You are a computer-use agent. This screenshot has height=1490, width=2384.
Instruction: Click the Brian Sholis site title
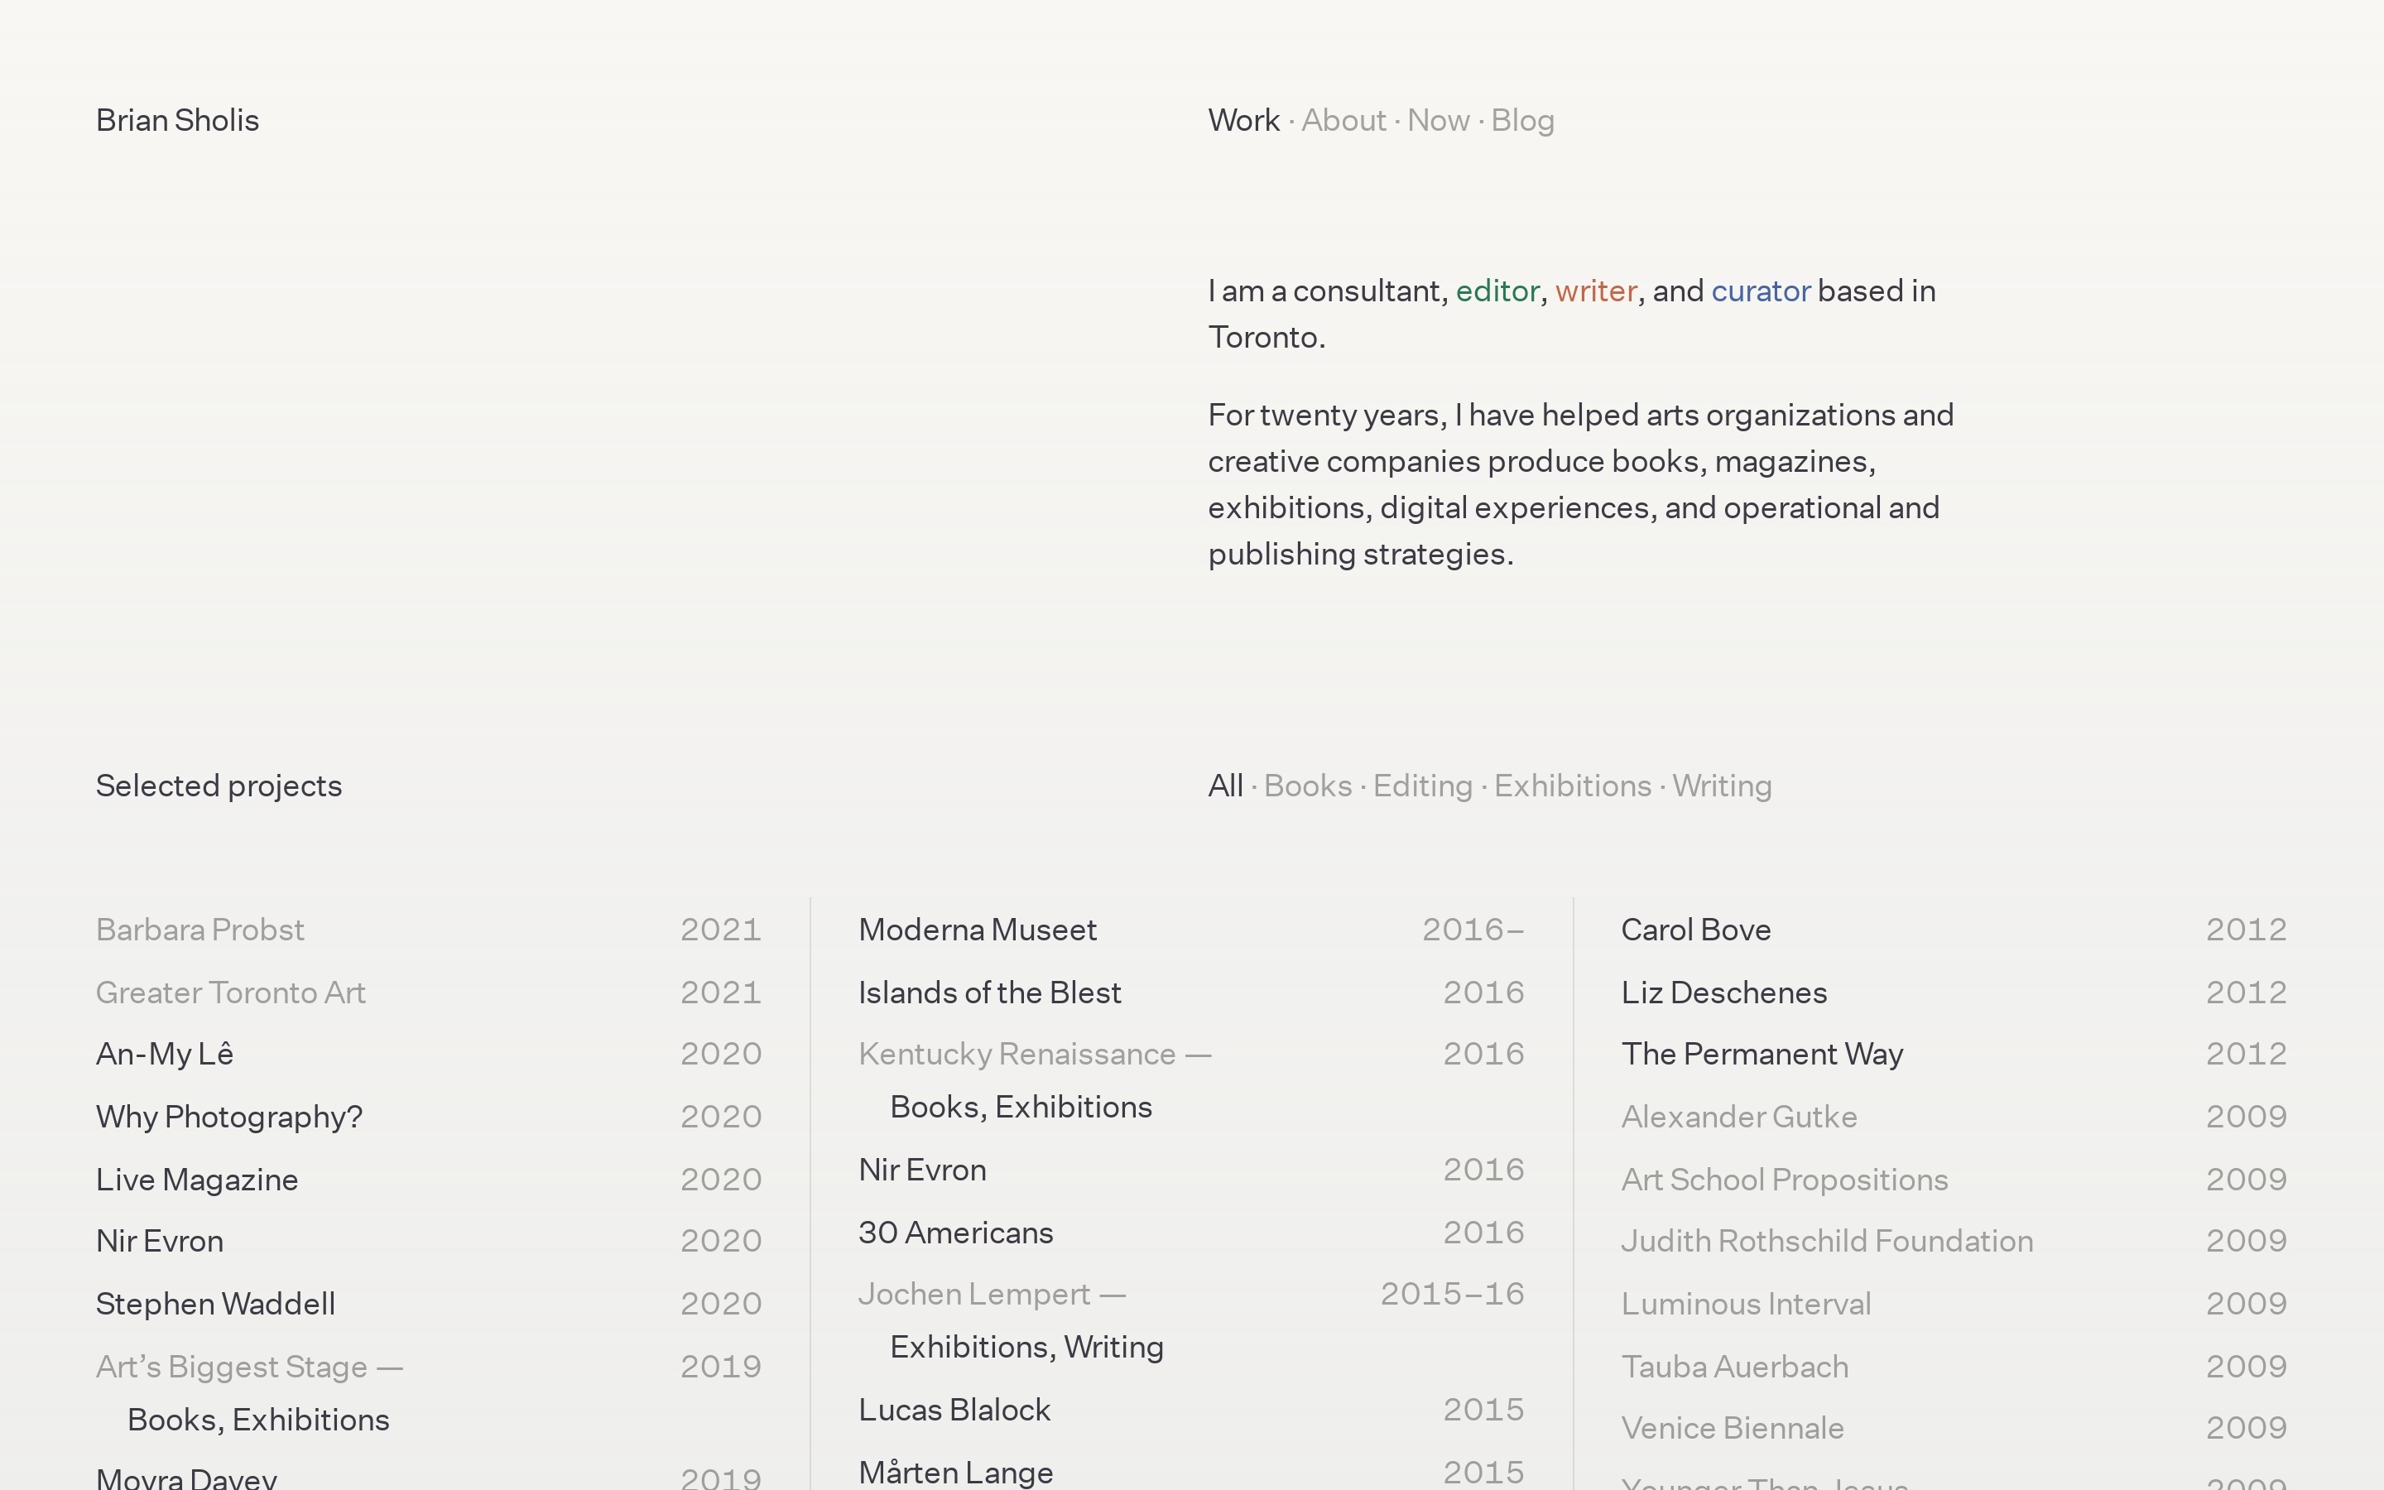[x=177, y=120]
